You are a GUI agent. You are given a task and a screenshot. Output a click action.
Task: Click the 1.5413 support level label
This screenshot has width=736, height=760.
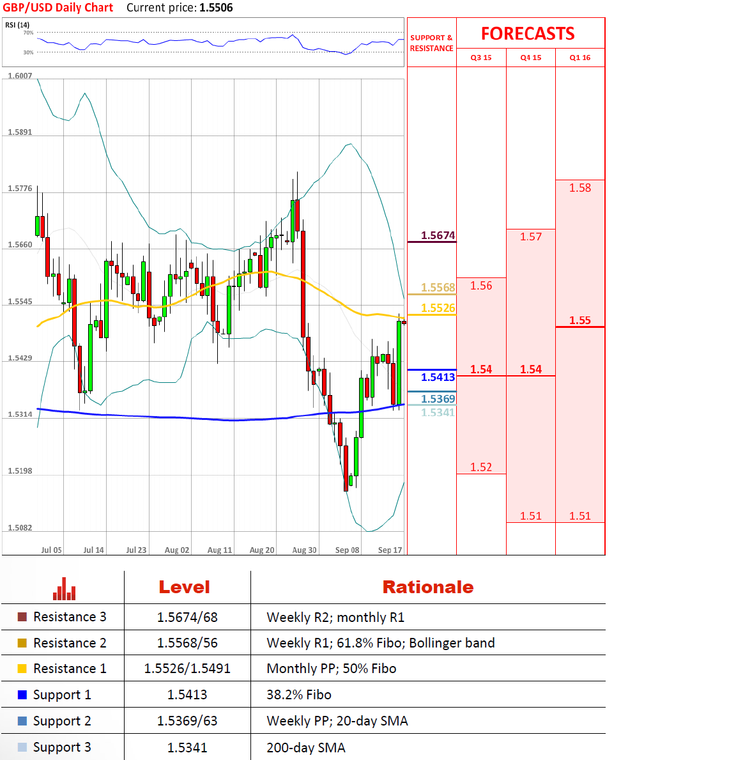tap(438, 377)
